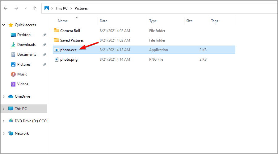
Task: Collapse the Quick access tree
Action: (x=4, y=25)
